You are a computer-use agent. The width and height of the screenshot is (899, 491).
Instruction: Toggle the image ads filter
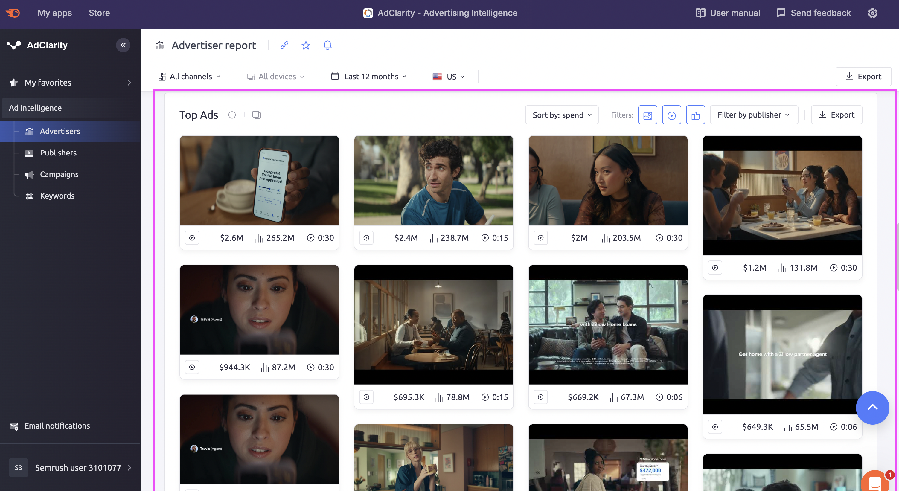click(x=647, y=115)
